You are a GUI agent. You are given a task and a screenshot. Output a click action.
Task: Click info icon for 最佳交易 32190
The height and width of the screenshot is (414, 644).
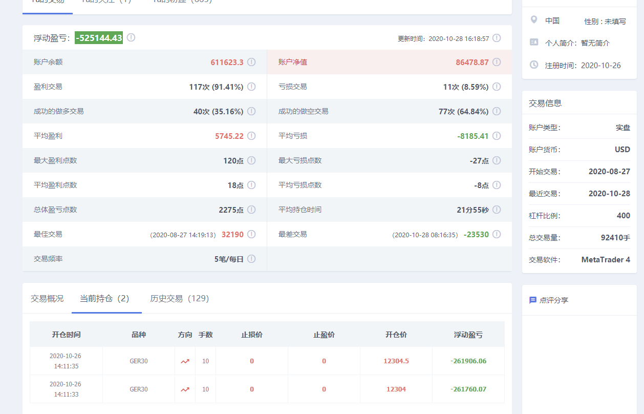click(x=251, y=234)
